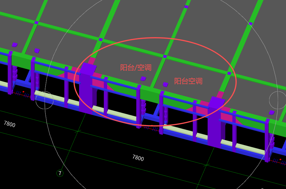Grab the right orbit ring handle circle

tap(278, 100)
